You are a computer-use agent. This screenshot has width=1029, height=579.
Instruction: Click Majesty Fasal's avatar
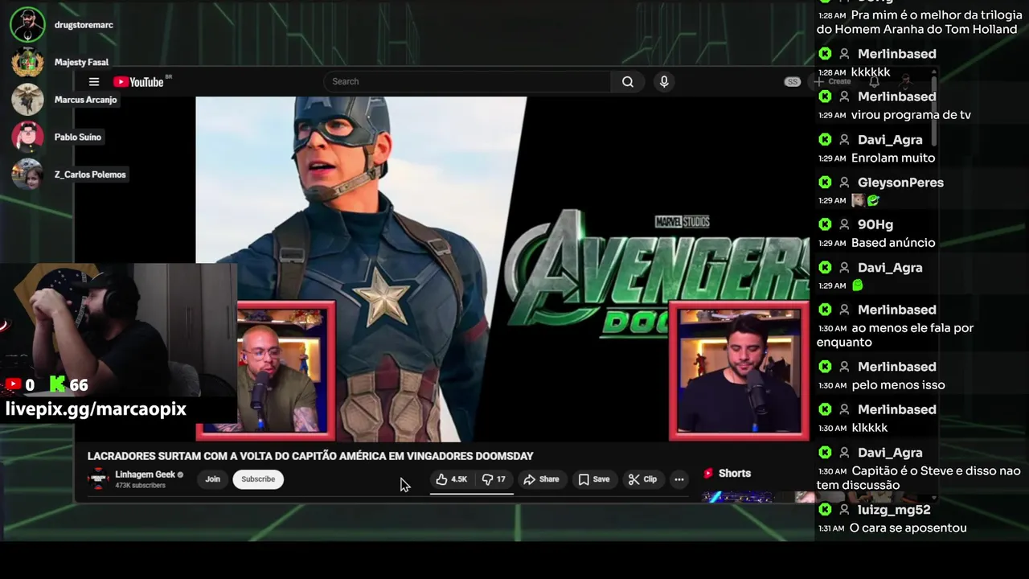pos(27,62)
